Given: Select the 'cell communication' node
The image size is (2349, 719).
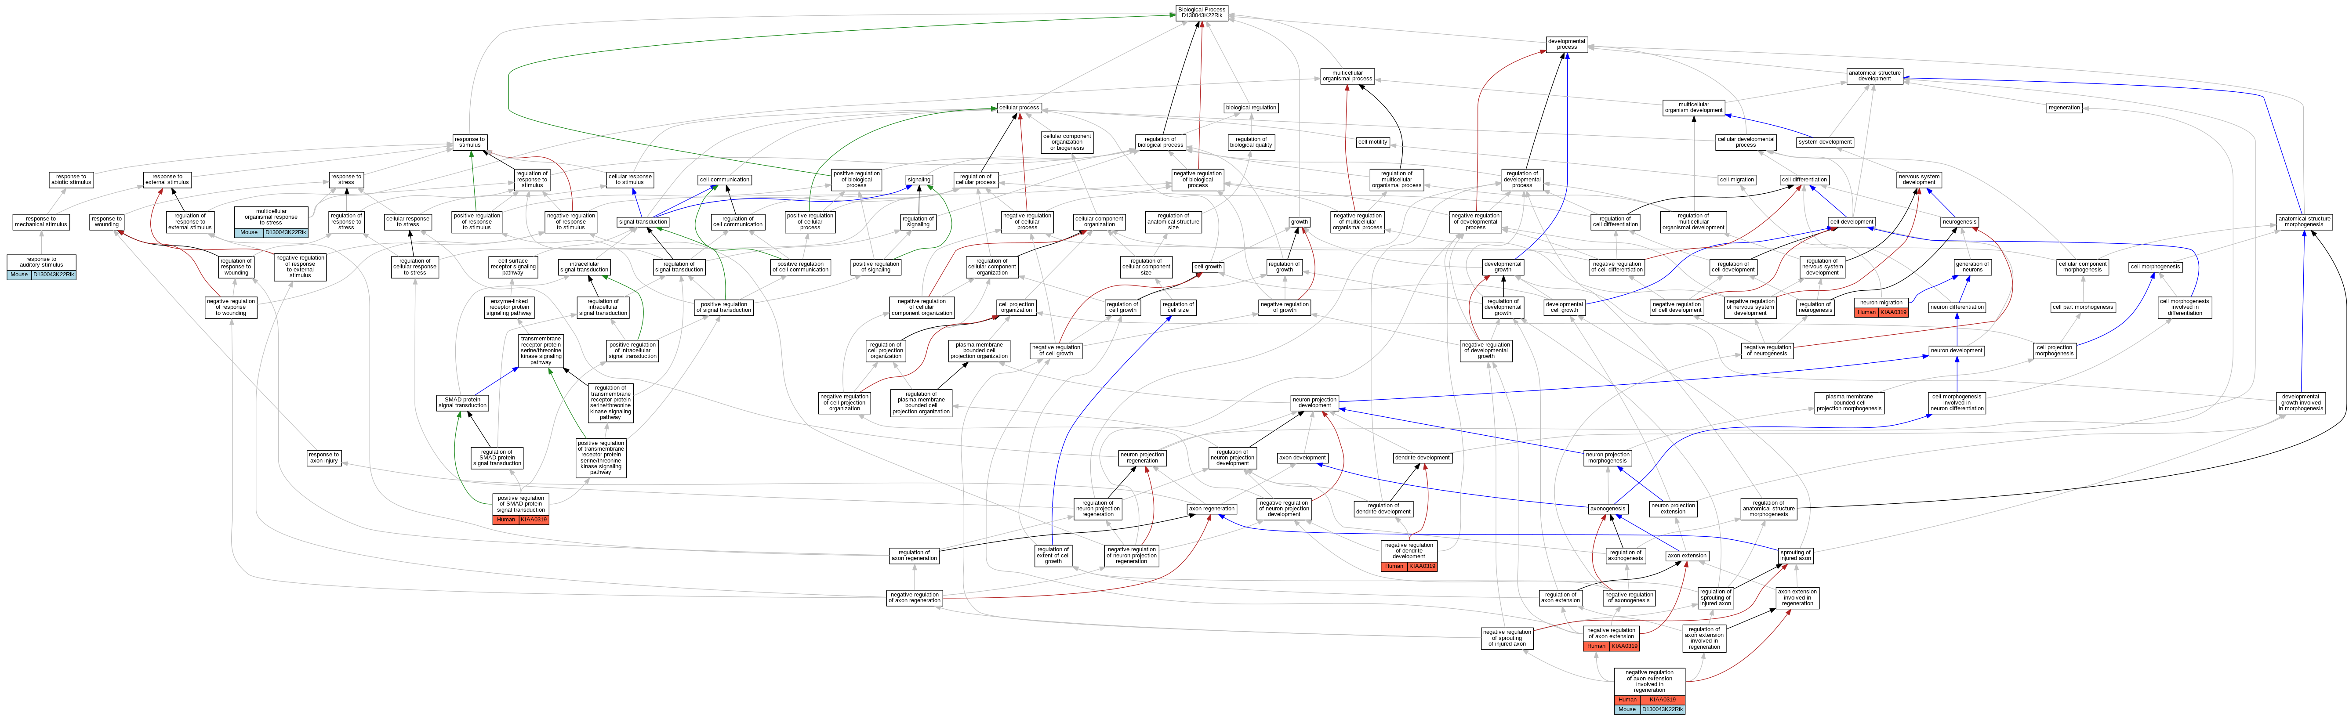Looking at the screenshot, I should 725,180.
